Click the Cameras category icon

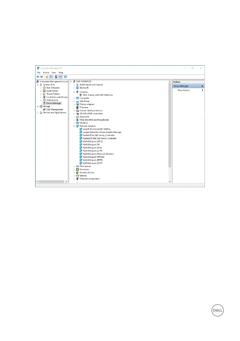click(77, 92)
